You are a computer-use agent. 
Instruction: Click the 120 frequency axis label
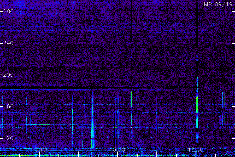tap(8, 138)
